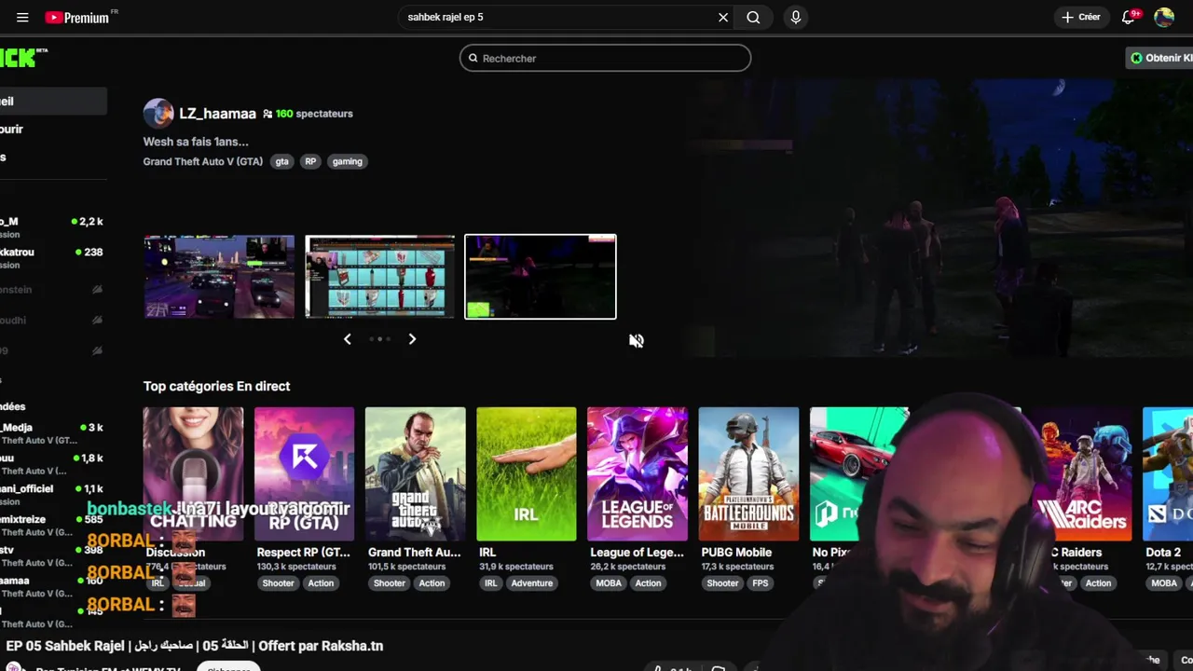
Task: Click IRL tag under the IRL category
Action: (x=490, y=583)
